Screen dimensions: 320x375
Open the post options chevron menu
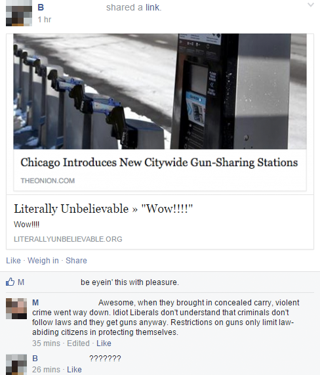point(310,5)
